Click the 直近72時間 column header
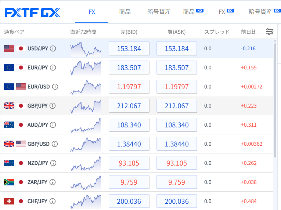 tap(83, 32)
